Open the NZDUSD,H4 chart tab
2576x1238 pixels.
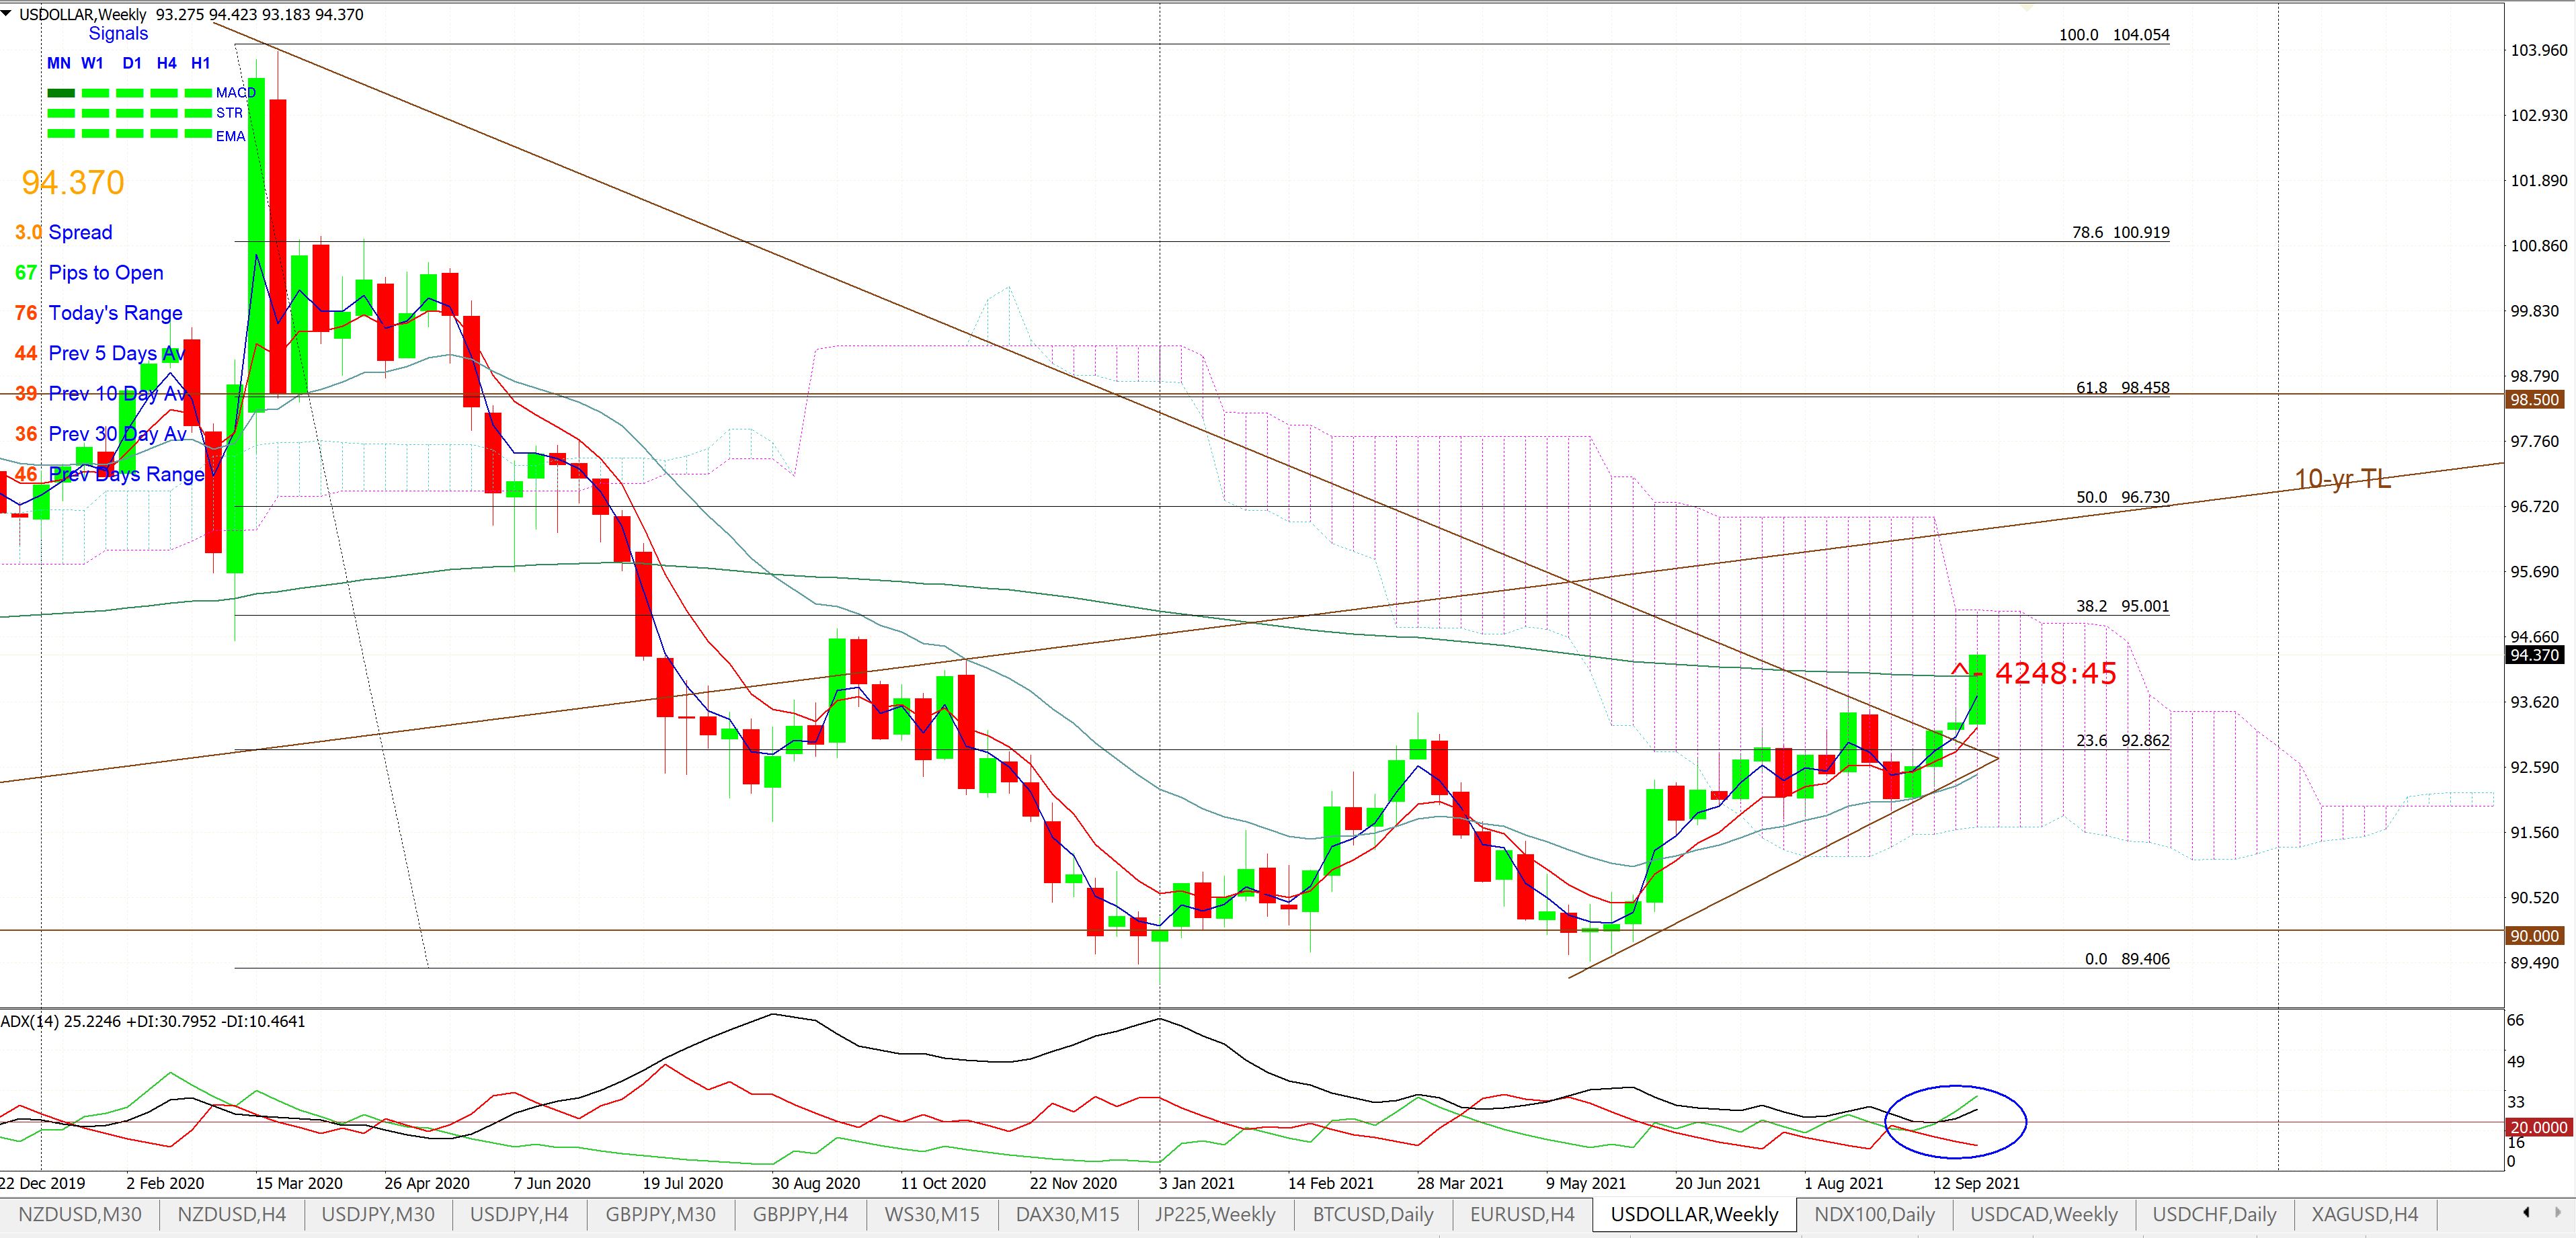231,1214
